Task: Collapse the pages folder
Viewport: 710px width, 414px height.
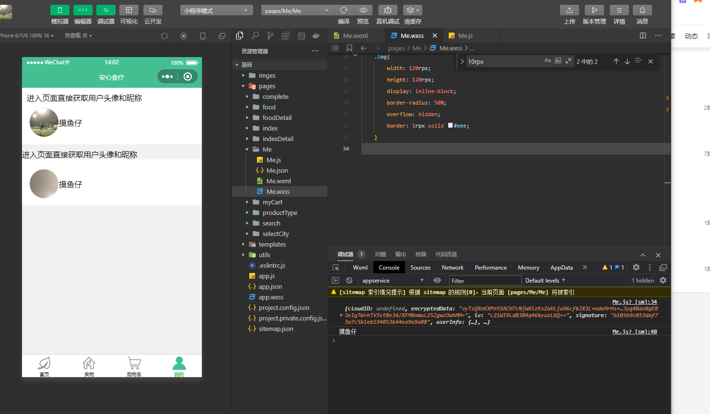Action: pyautogui.click(x=267, y=86)
